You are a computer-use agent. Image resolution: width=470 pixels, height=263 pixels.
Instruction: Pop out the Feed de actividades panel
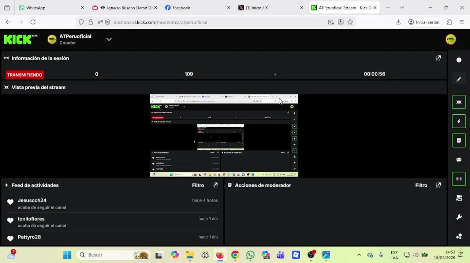(215, 185)
